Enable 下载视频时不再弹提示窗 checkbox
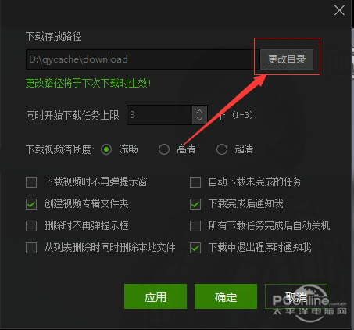 (31, 182)
